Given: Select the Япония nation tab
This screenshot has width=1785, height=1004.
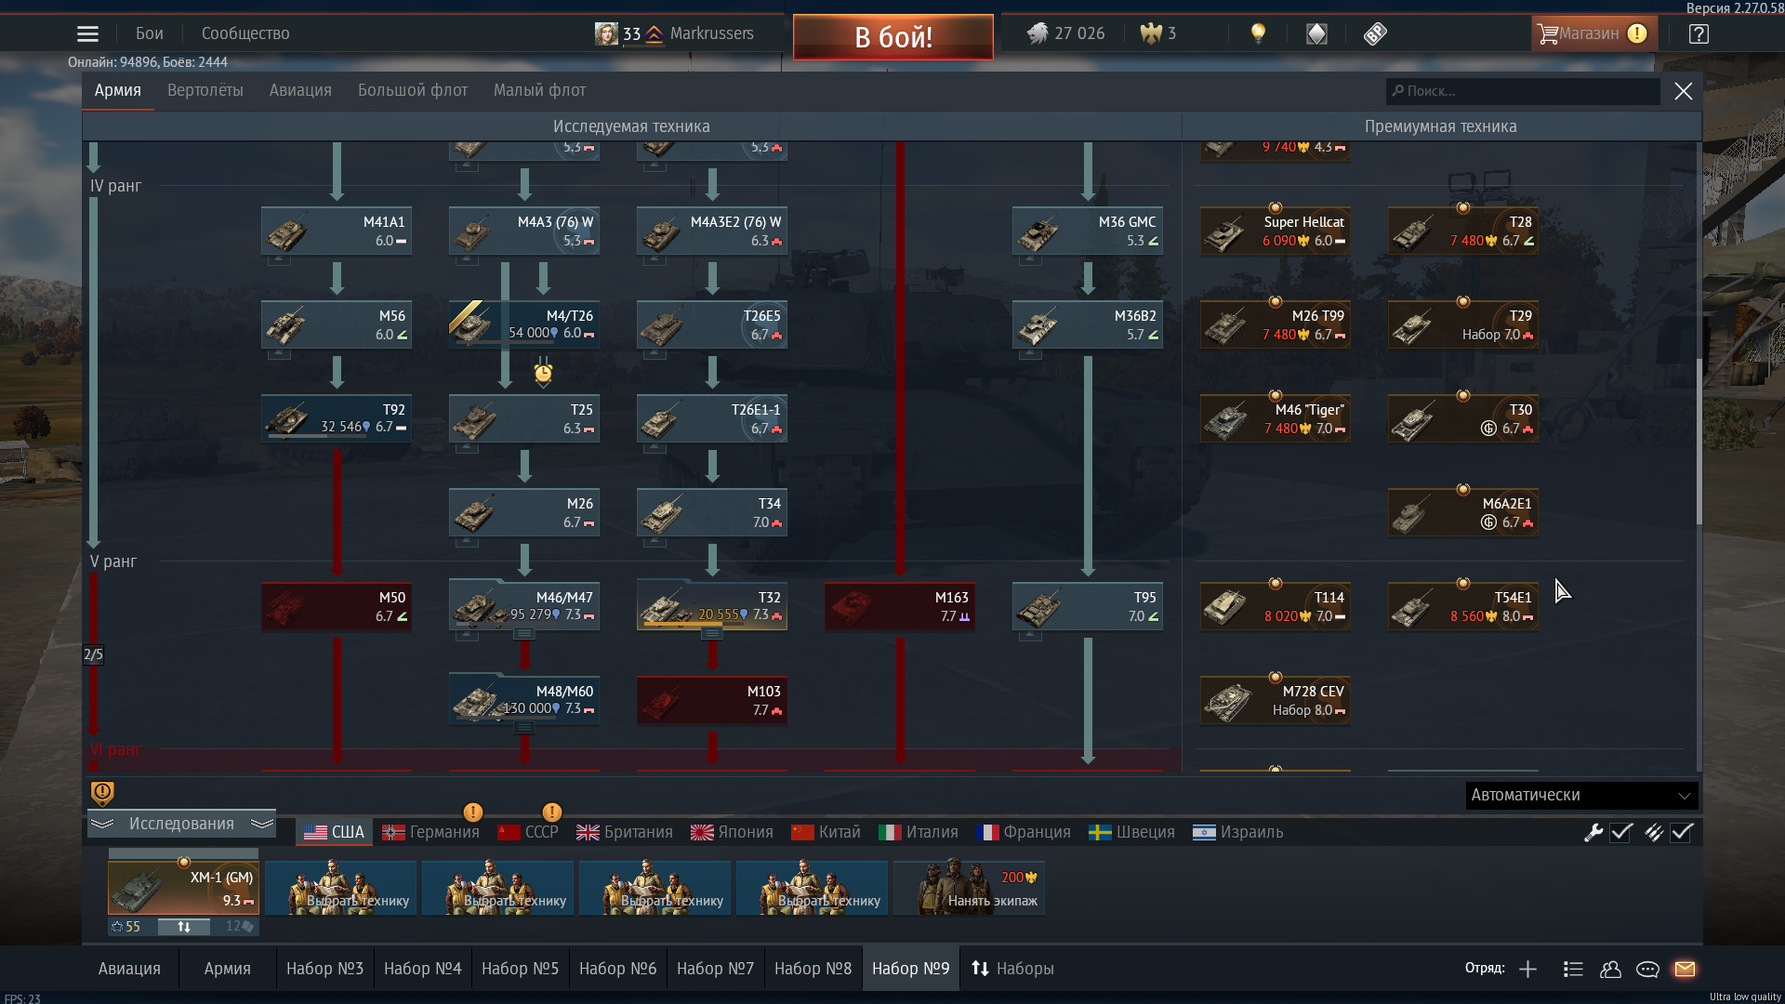Looking at the screenshot, I should pos(732,832).
